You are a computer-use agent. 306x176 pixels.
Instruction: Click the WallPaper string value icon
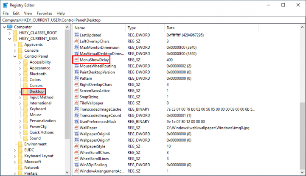point(76,128)
